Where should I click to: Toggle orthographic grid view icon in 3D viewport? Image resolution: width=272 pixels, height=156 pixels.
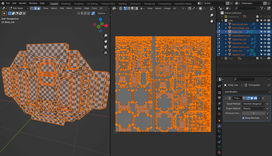click(106, 53)
